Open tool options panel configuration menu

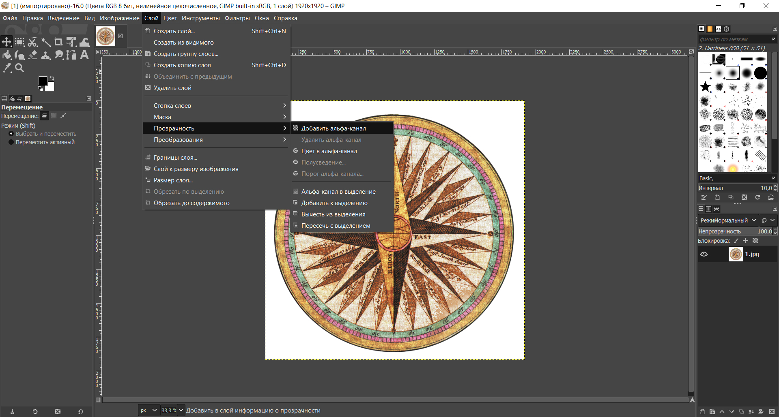click(x=89, y=98)
